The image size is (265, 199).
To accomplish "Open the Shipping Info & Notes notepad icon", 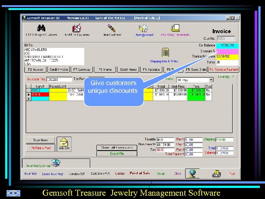I will tap(165, 53).
